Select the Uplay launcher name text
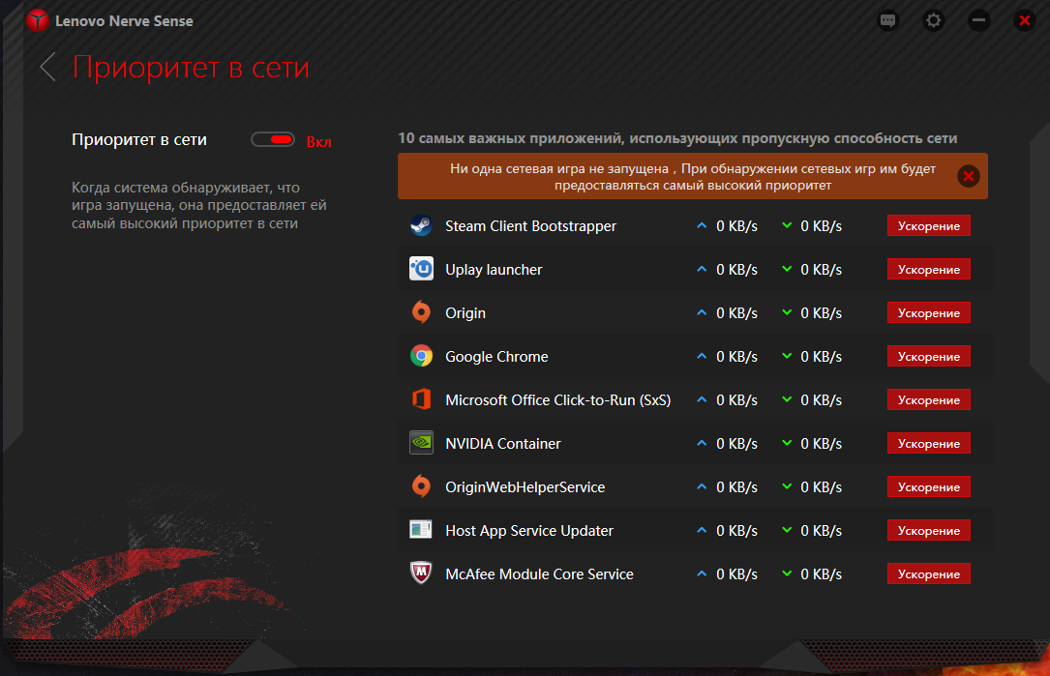 tap(494, 270)
